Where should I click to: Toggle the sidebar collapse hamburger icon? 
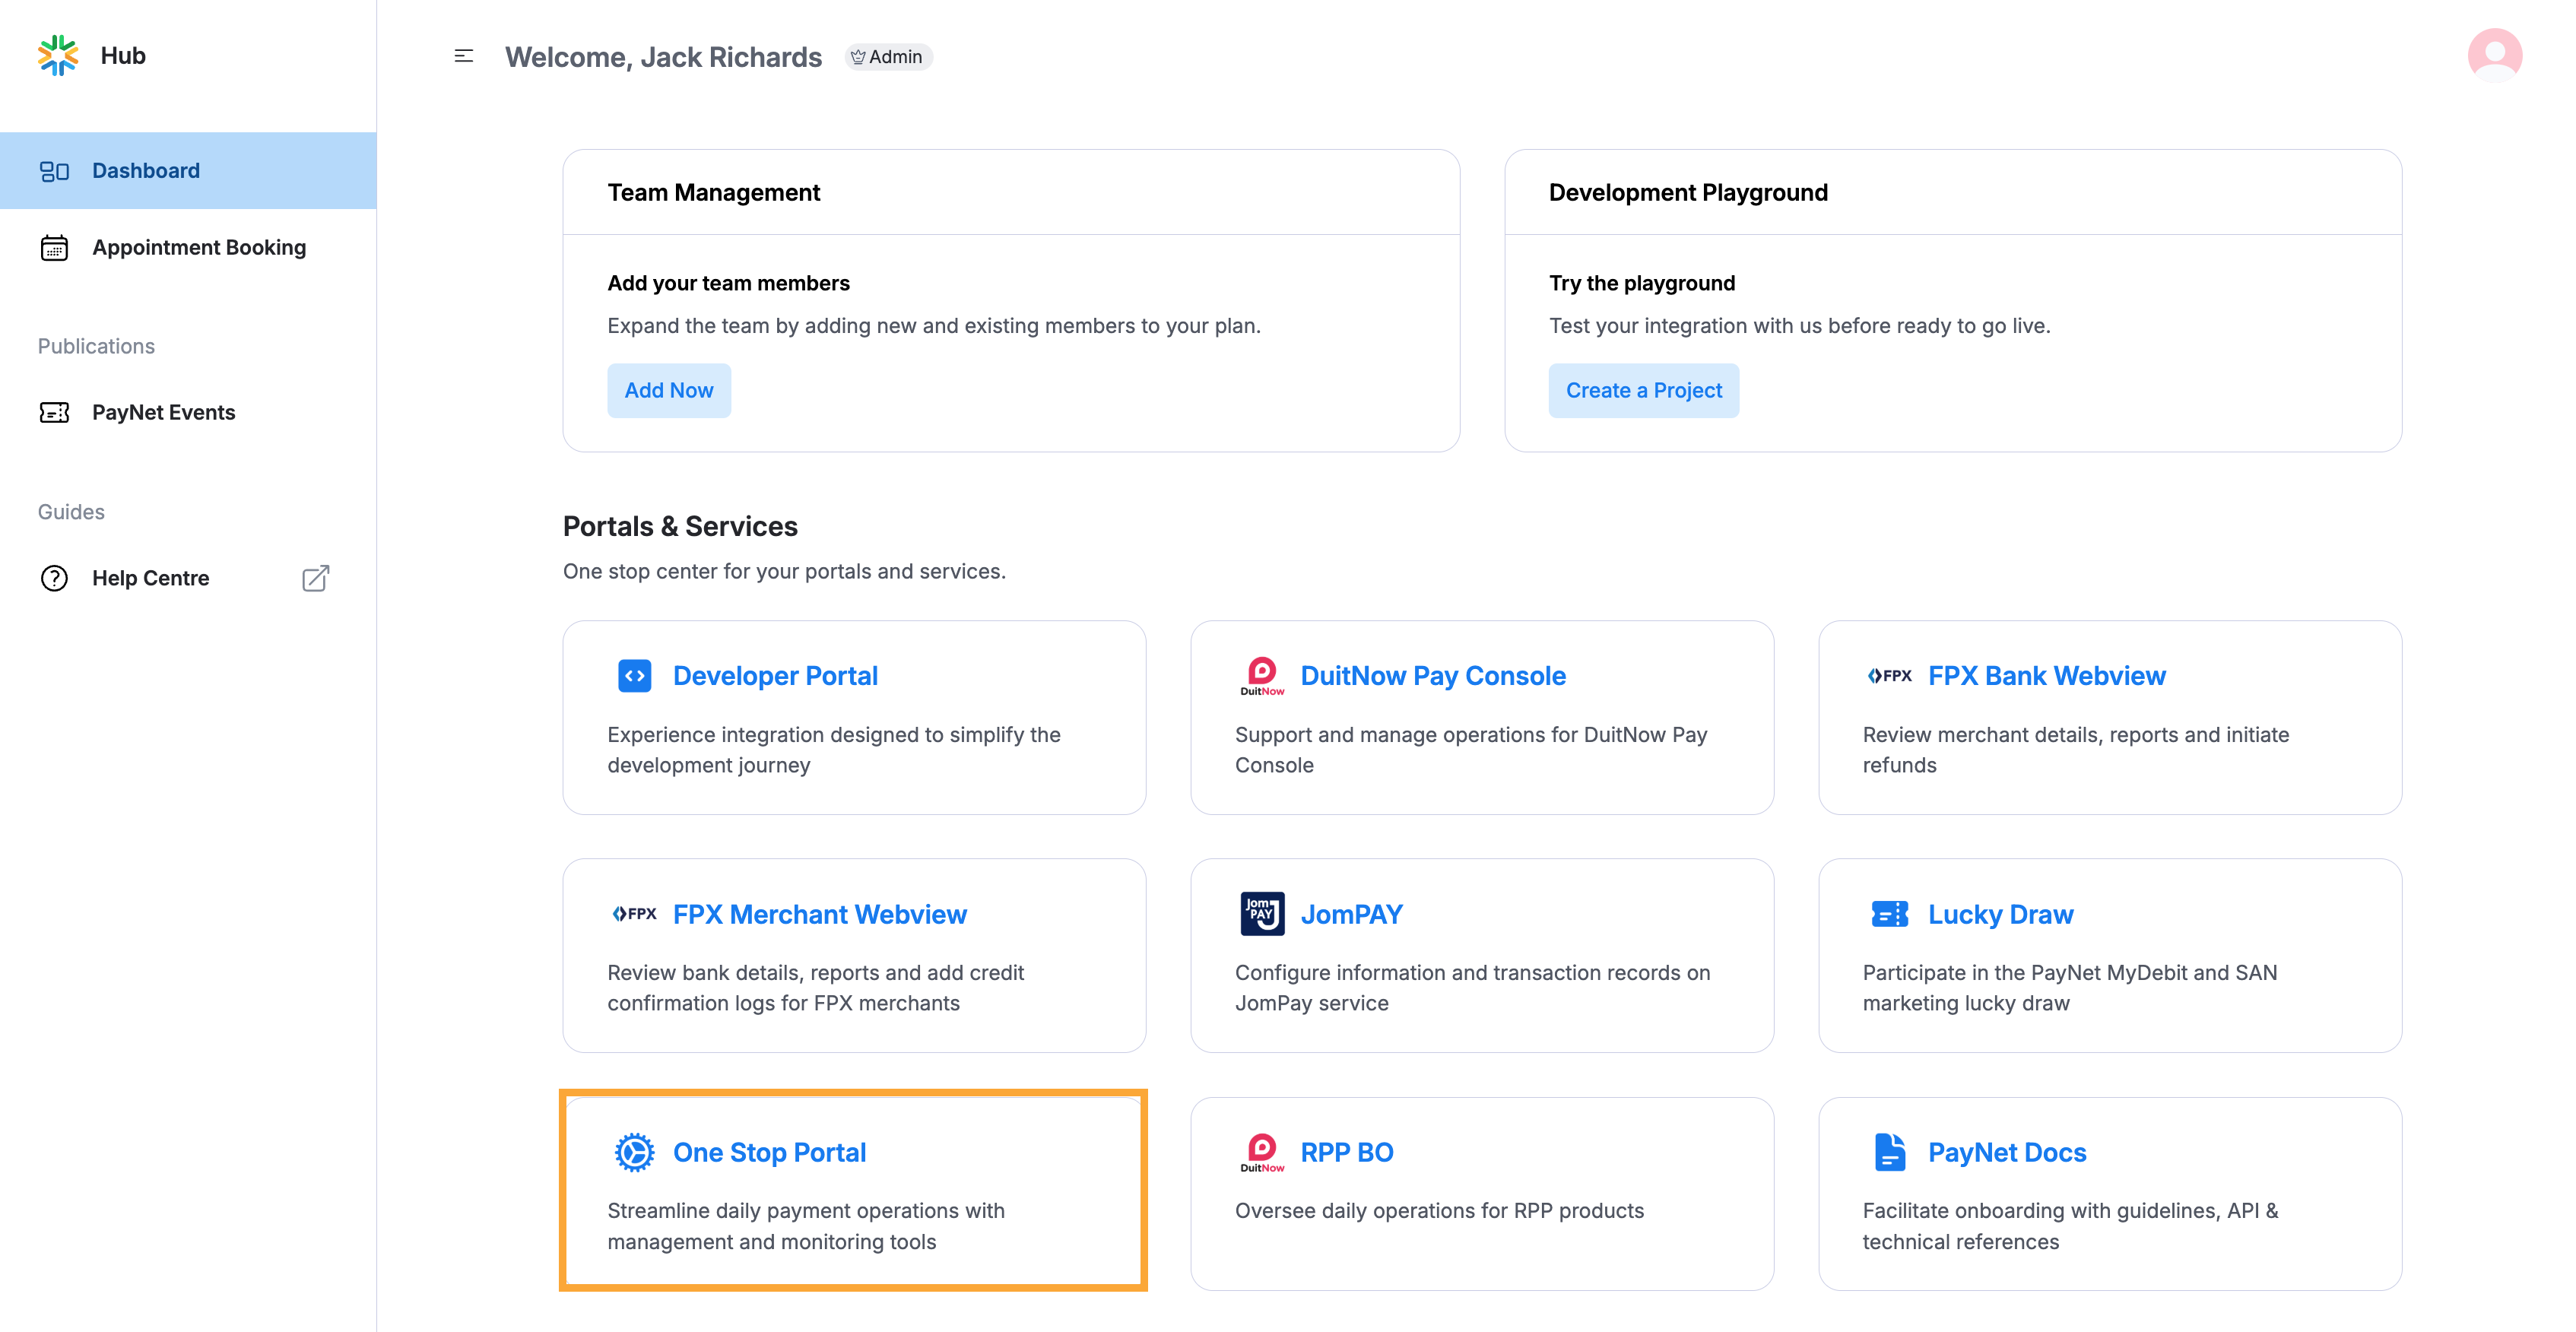463,56
